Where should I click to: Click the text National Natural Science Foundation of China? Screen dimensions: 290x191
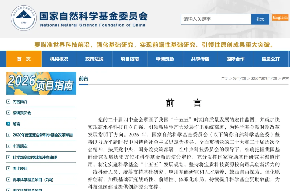tap(93, 25)
